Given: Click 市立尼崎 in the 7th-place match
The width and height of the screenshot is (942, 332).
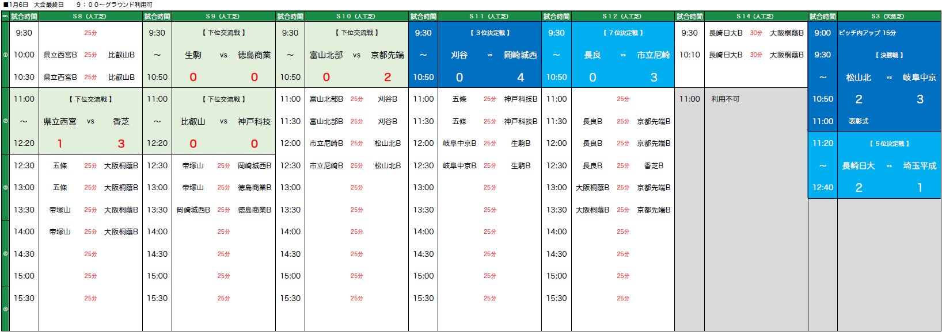Looking at the screenshot, I should [x=653, y=55].
